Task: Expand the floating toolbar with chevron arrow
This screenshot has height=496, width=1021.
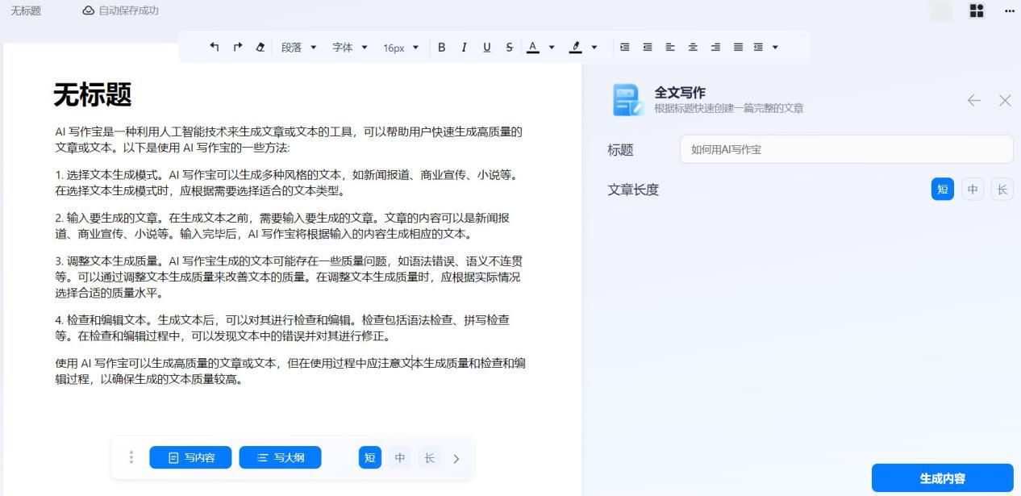Action: [456, 458]
